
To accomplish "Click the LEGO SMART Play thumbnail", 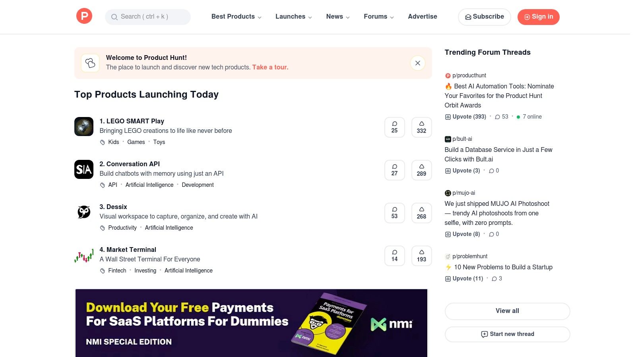I will pos(83,127).
